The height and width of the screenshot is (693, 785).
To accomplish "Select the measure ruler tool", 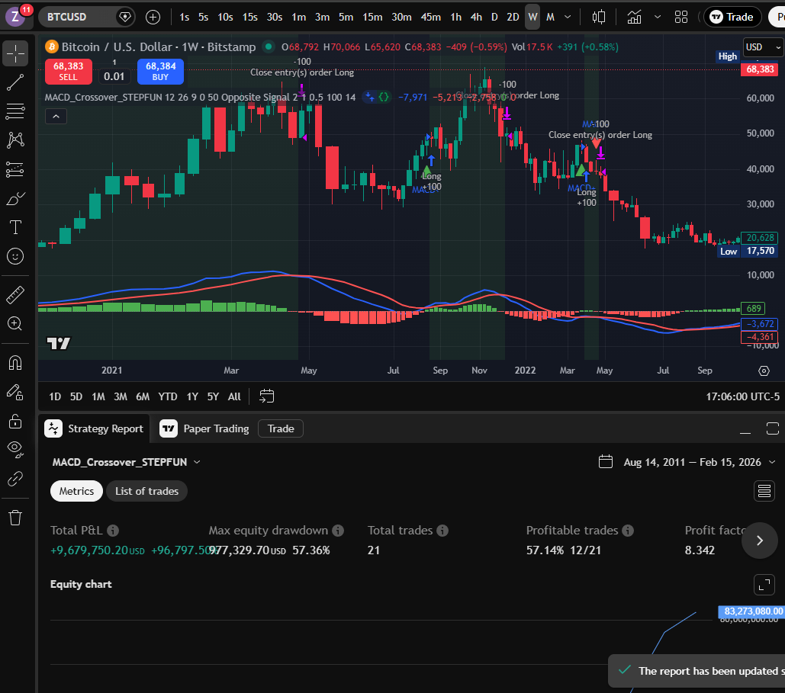I will pyautogui.click(x=15, y=294).
